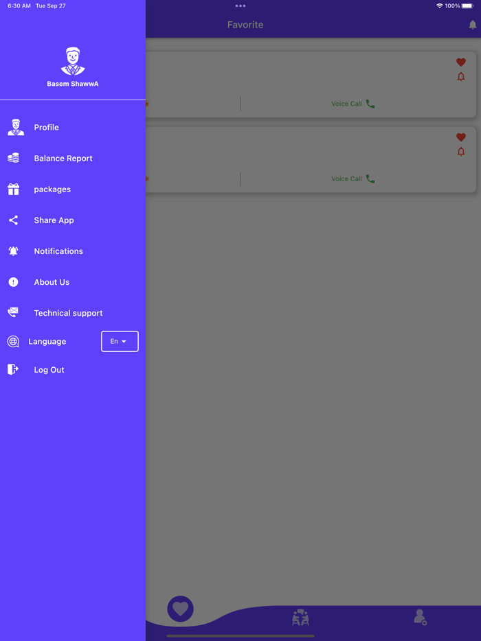This screenshot has width=481, height=641.
Task: Click the Favorite page title
Action: tap(245, 25)
